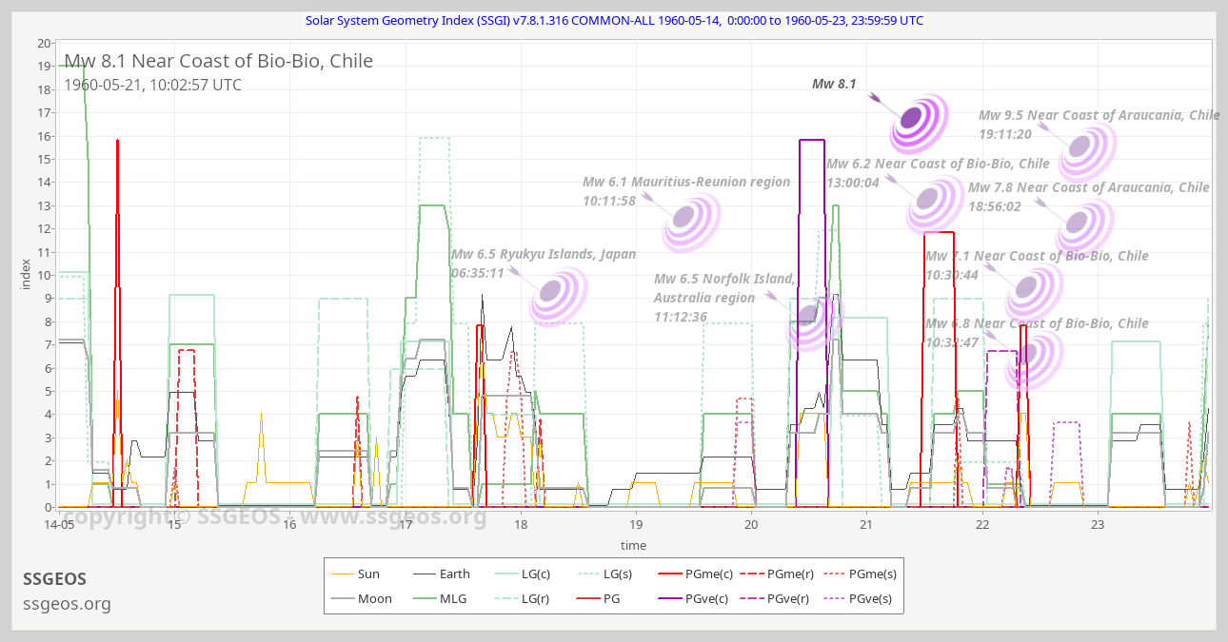The width and height of the screenshot is (1228, 642).
Task: Click the purple PGve(c) peak near day 20.5
Action: (x=812, y=140)
